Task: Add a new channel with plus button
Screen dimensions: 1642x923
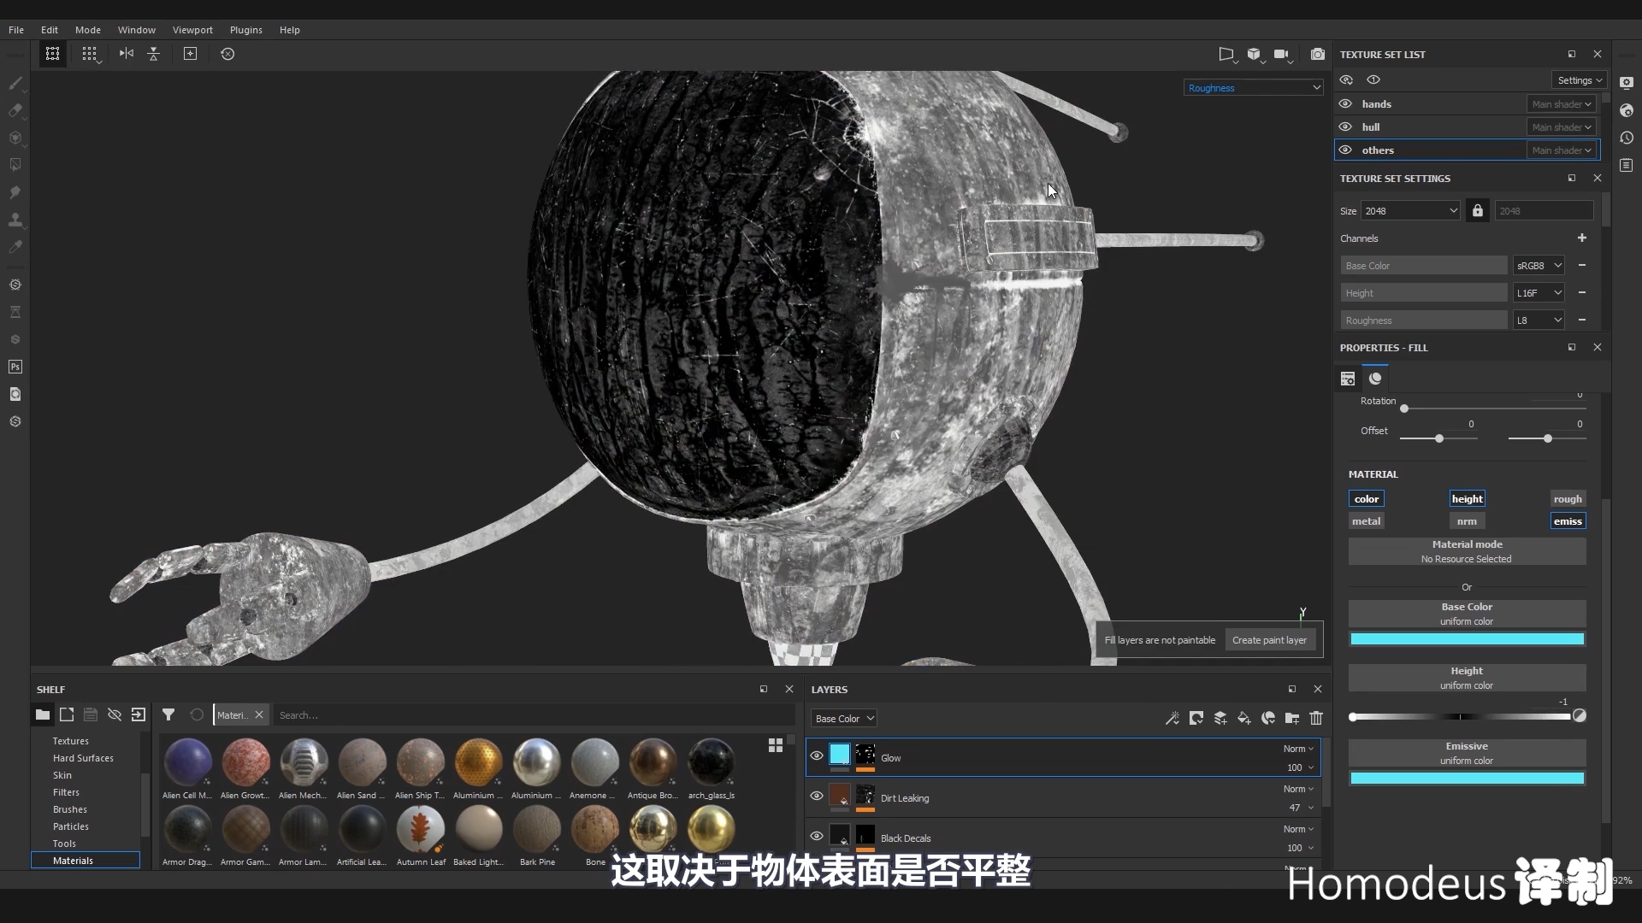Action: 1582,238
